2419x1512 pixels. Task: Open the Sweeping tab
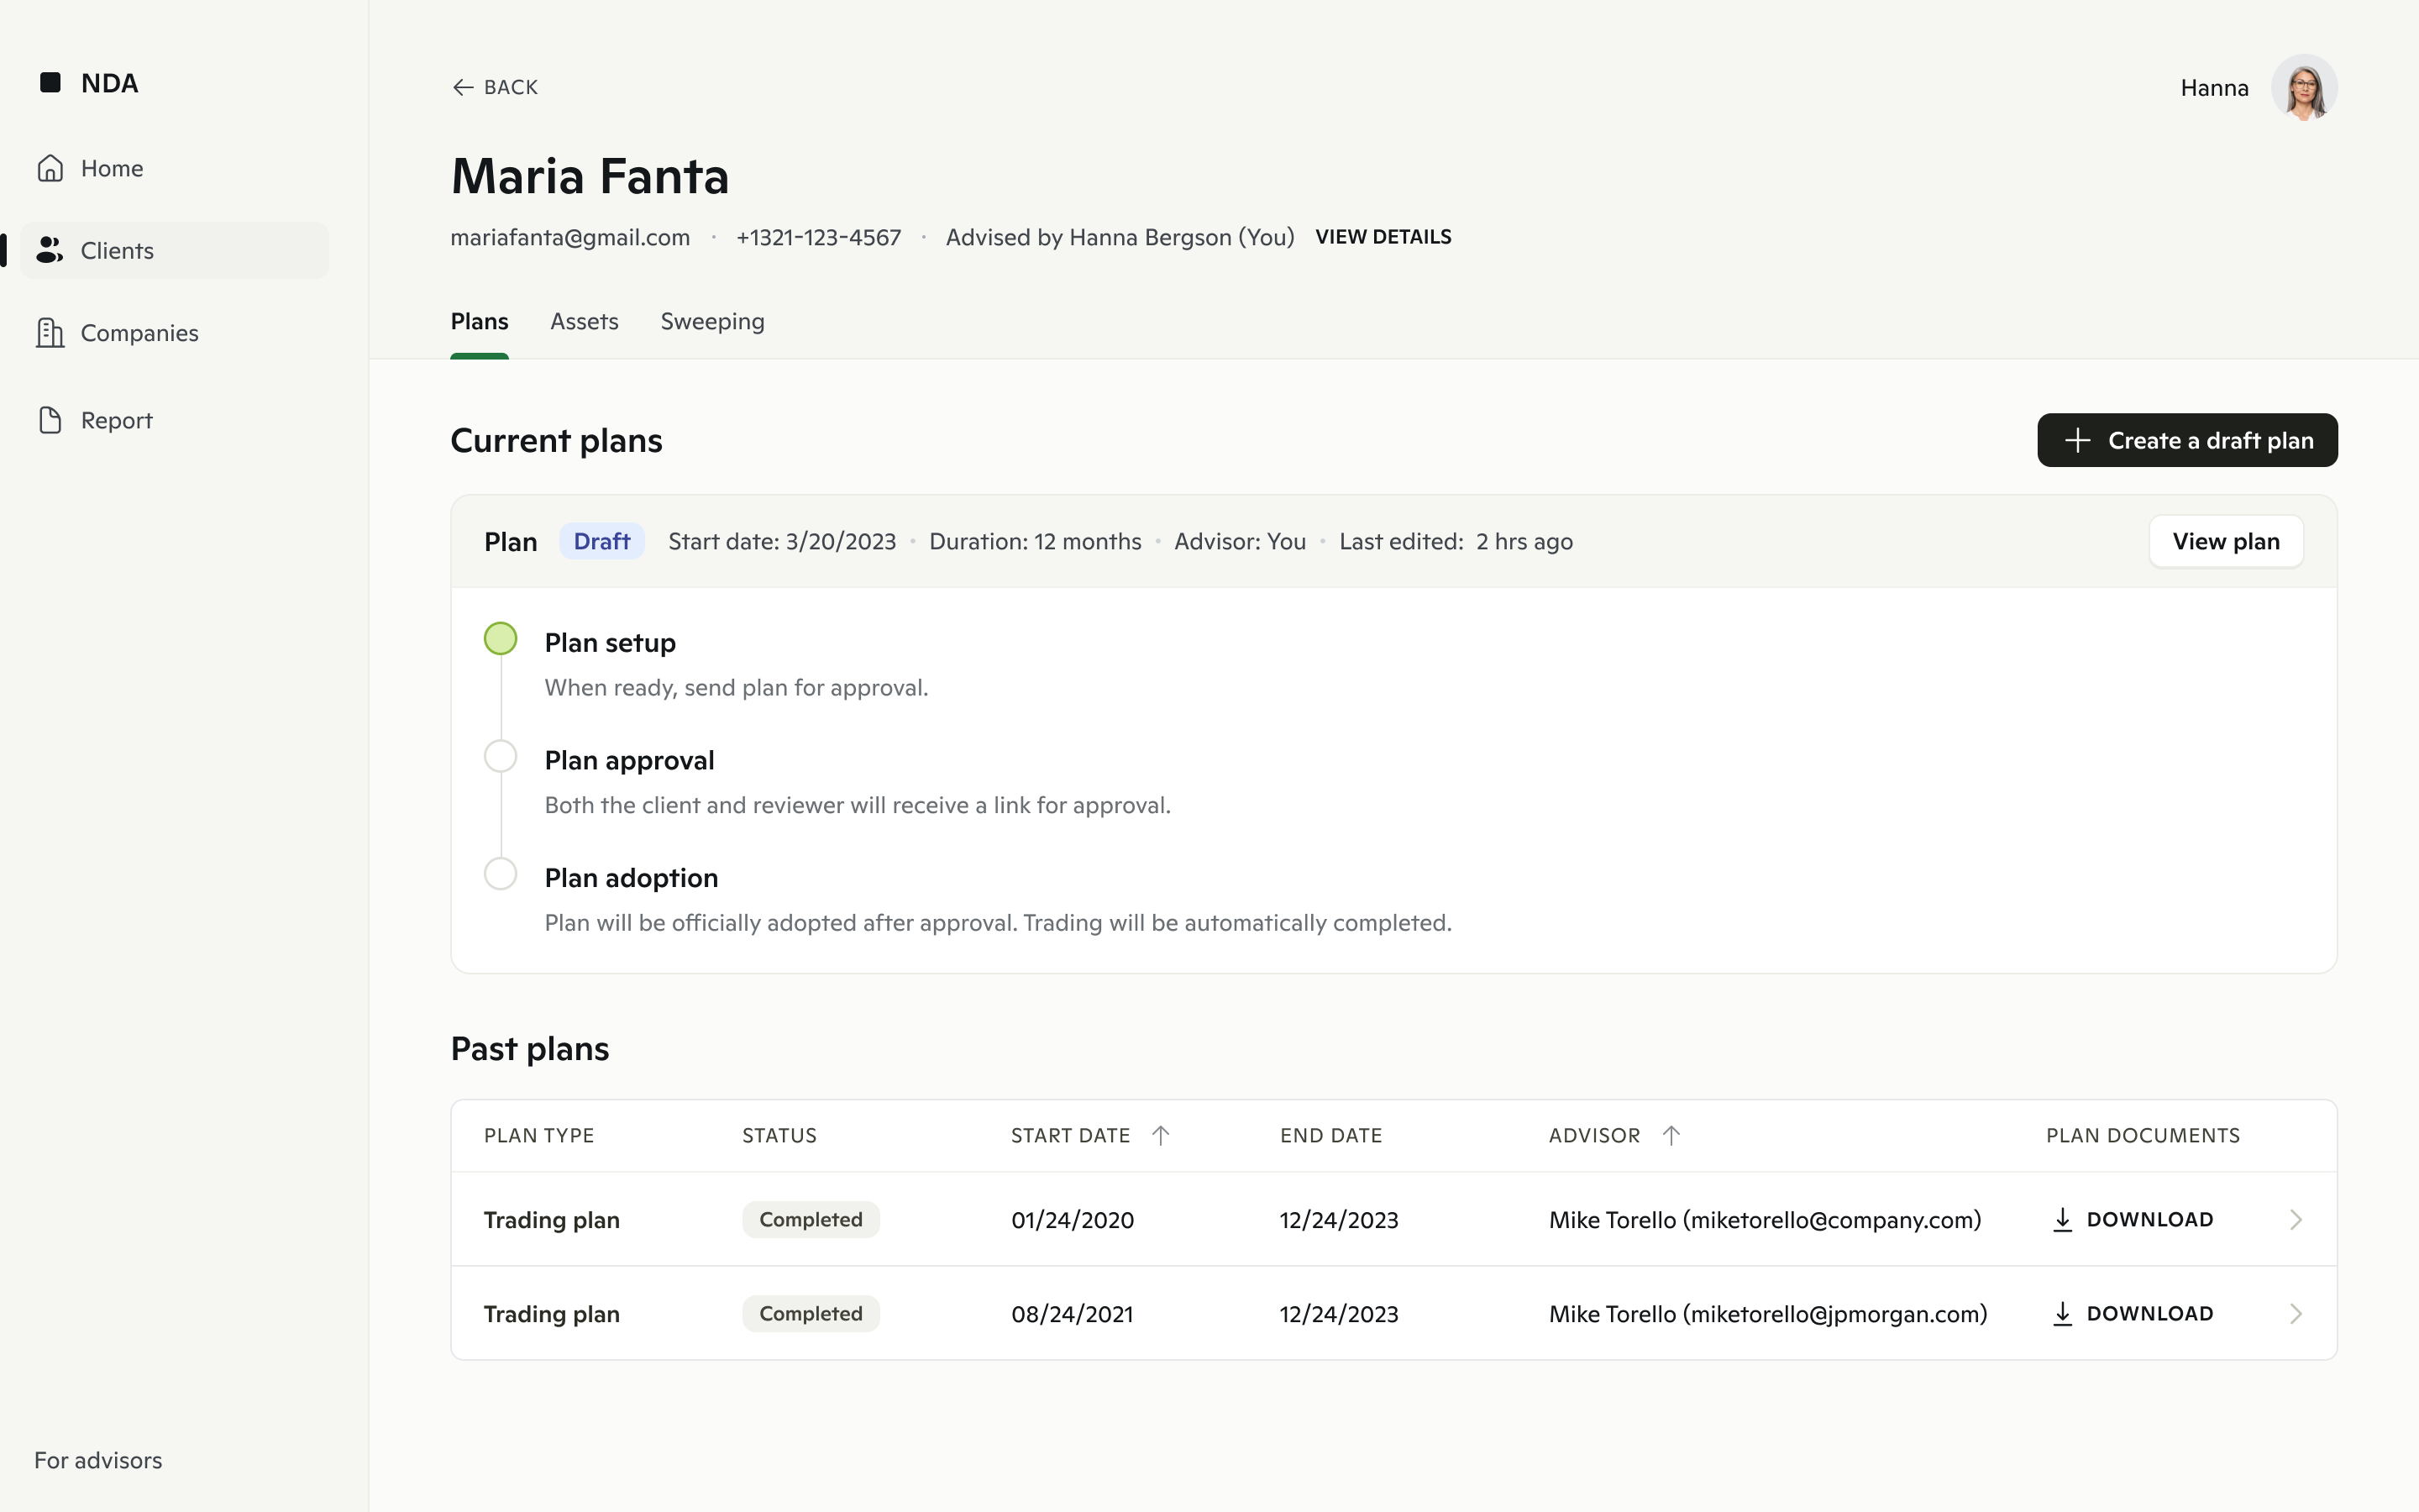[711, 322]
